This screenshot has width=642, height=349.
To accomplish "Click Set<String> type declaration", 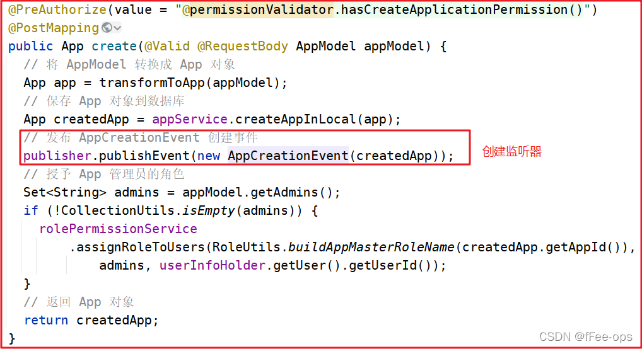I will 65,192.
